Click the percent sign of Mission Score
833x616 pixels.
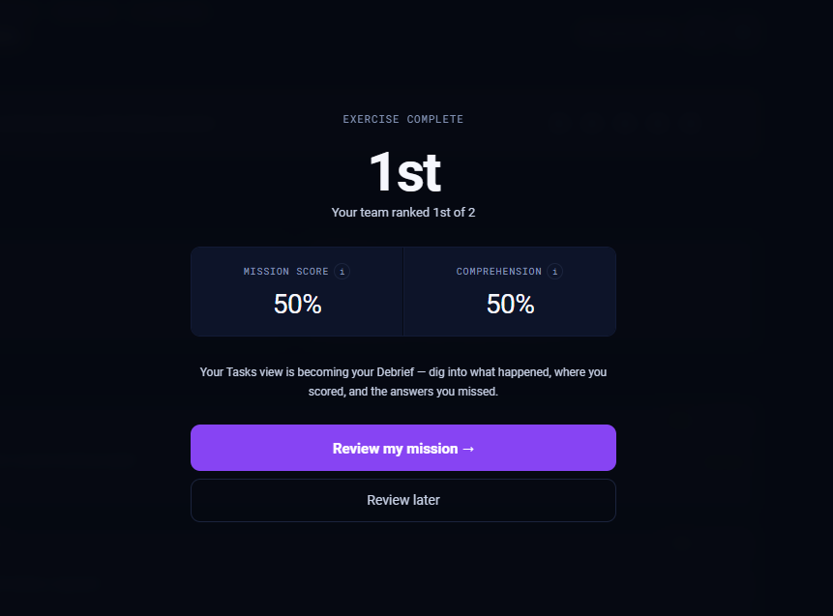312,305
